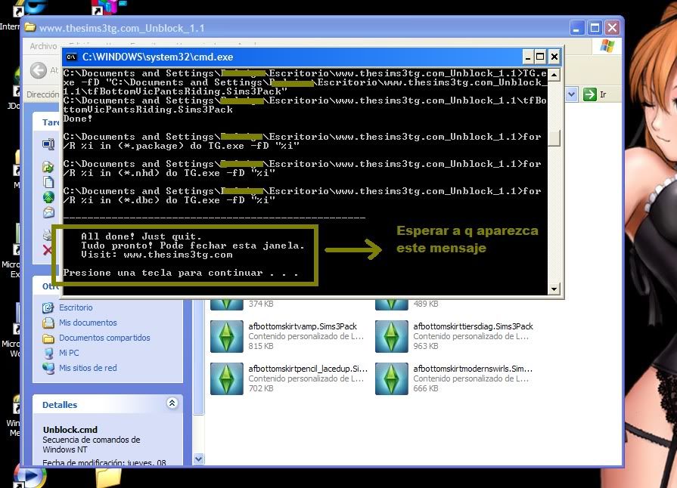Select afbottomskirttiersdiag.Sims3Pack file name
Screen dimensions: 677x488
pos(473,326)
